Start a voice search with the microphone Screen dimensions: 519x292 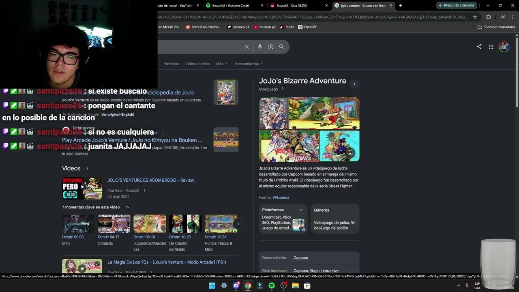[x=260, y=47]
